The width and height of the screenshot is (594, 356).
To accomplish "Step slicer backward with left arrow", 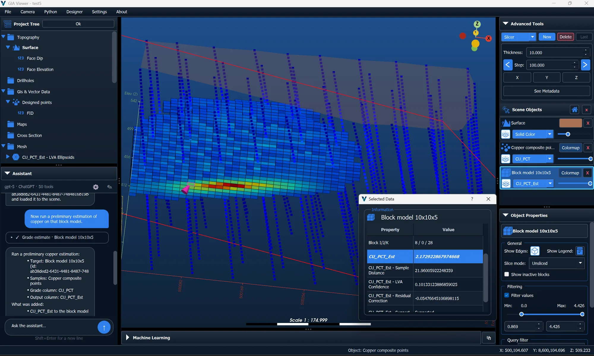I will coord(508,65).
